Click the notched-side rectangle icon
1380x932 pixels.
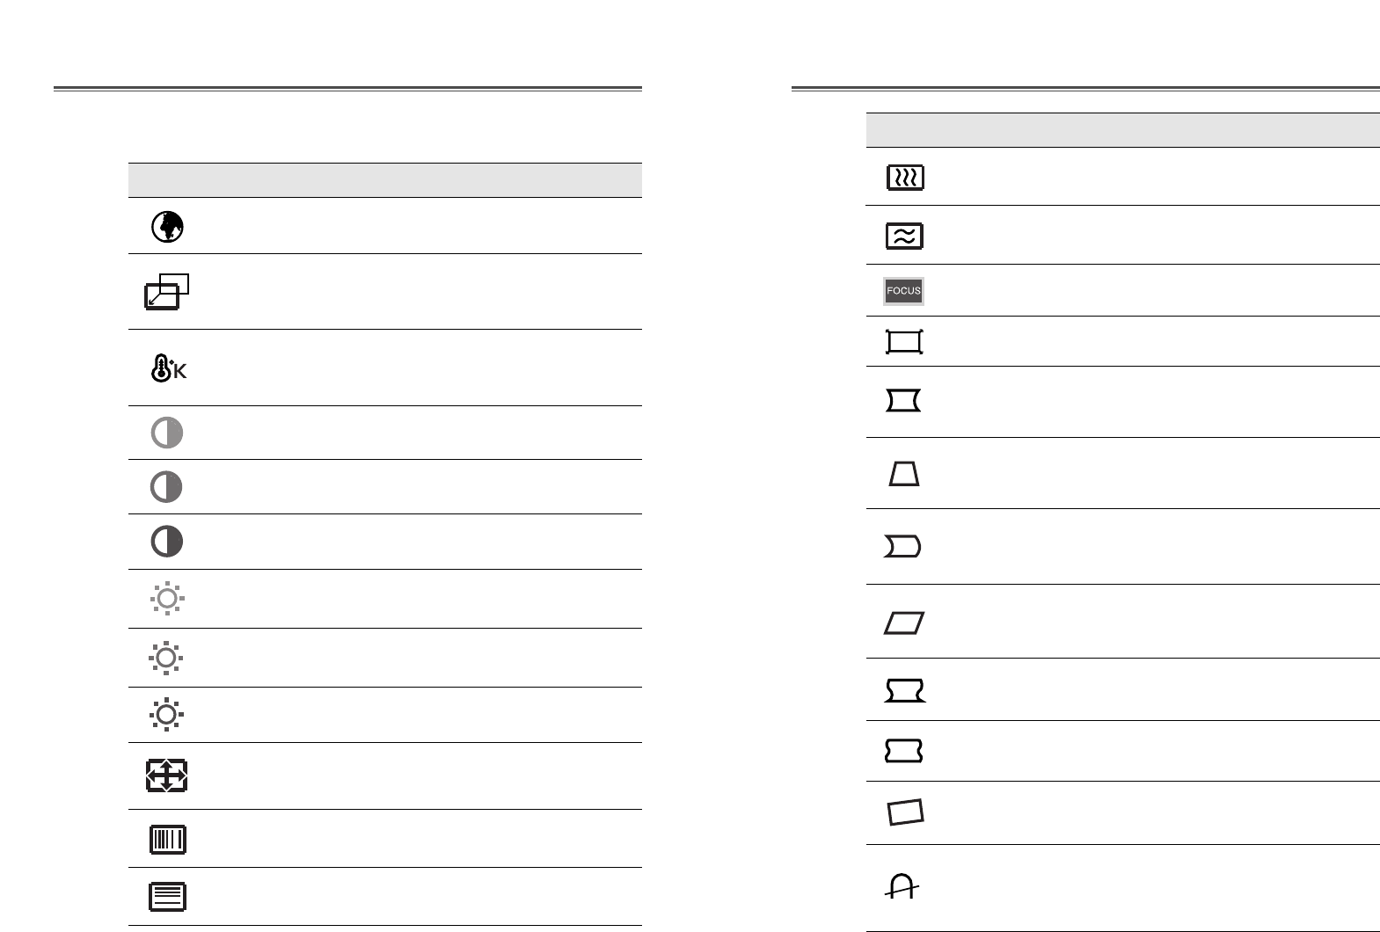904,751
